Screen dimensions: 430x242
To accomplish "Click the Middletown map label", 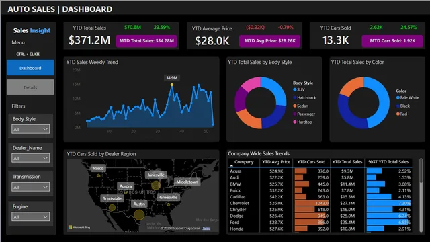I will [x=187, y=182].
